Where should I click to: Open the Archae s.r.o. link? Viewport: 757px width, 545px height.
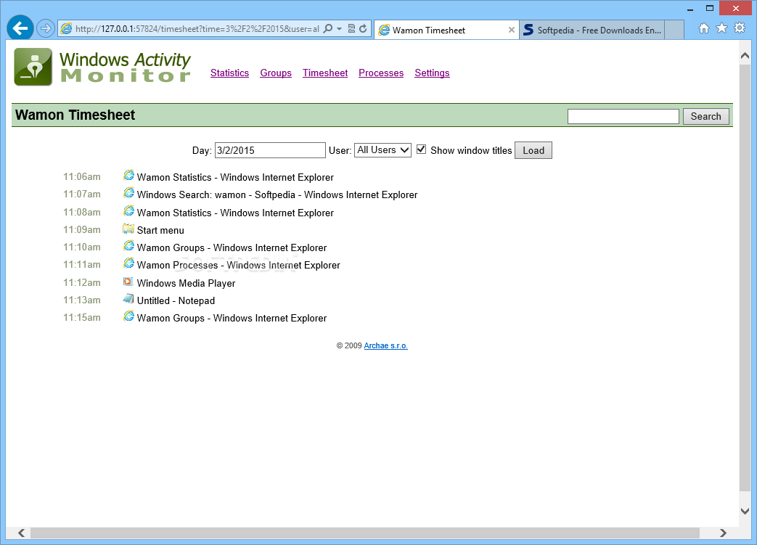[385, 345]
